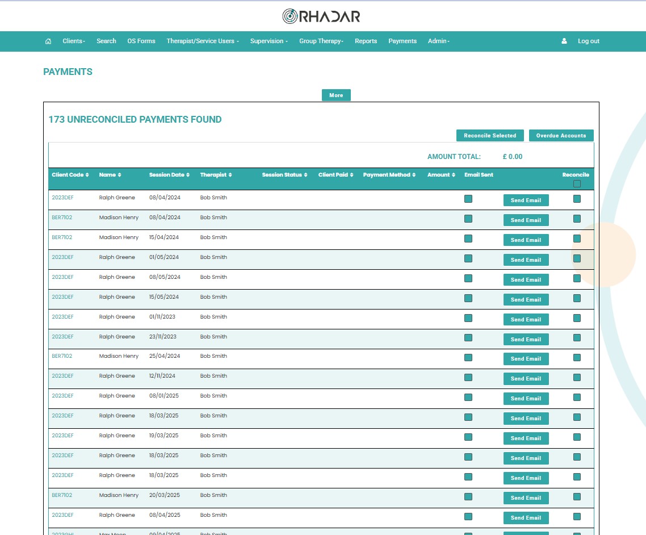Click session date 08/01/2025
The height and width of the screenshot is (535, 646).
pyautogui.click(x=164, y=396)
